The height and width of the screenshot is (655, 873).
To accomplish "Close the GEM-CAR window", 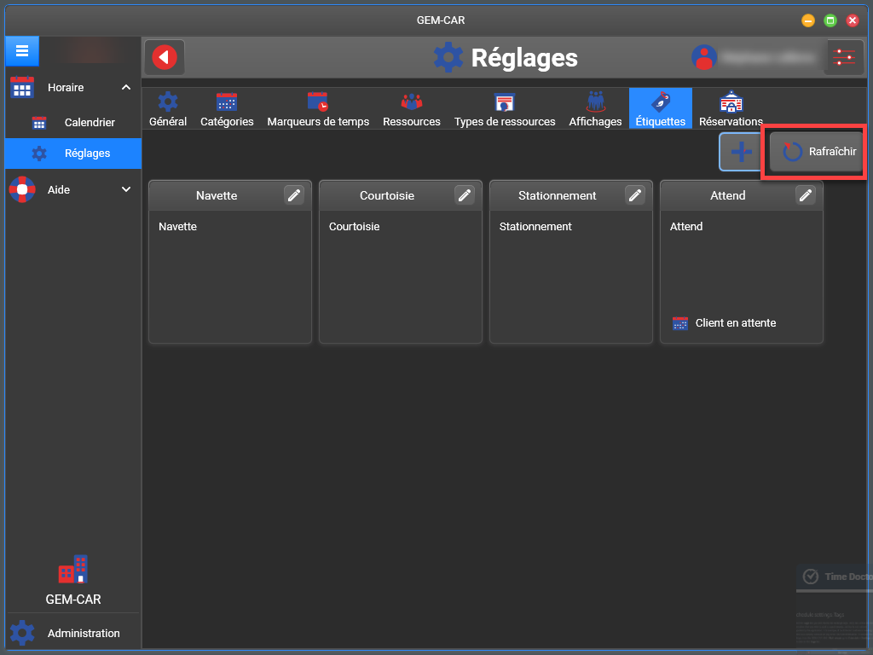I will coord(853,20).
